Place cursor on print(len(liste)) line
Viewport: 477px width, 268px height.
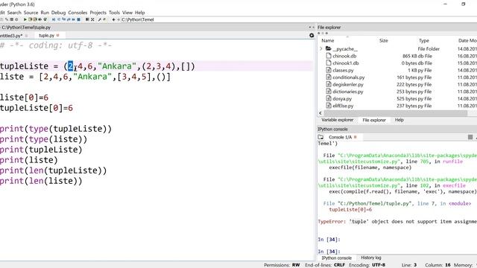pos(41,181)
